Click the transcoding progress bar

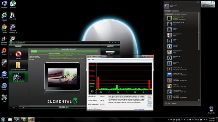coord(64,52)
